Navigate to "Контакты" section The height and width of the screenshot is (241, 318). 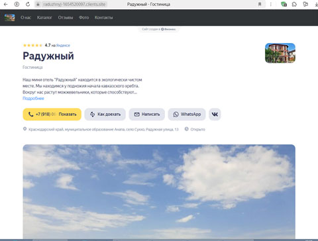[x=103, y=17]
